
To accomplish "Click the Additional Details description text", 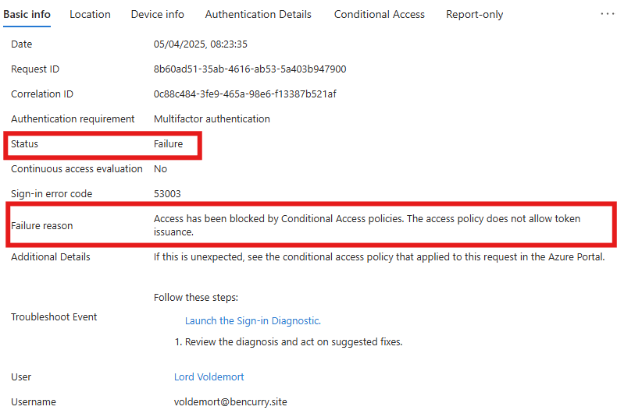I will tap(379, 257).
